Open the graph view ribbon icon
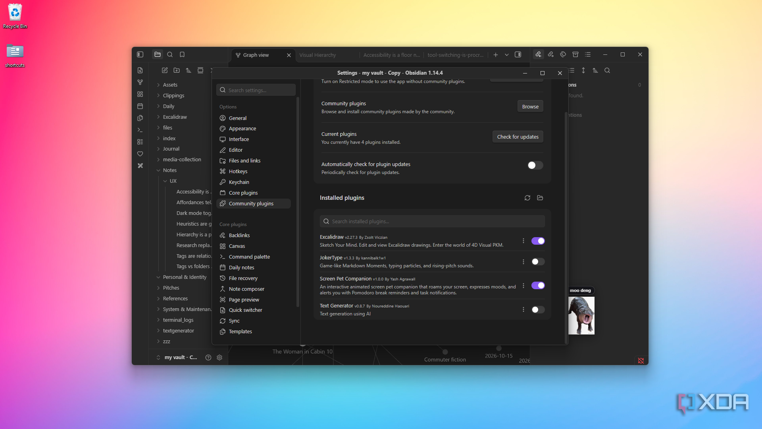This screenshot has width=762, height=429. [140, 82]
